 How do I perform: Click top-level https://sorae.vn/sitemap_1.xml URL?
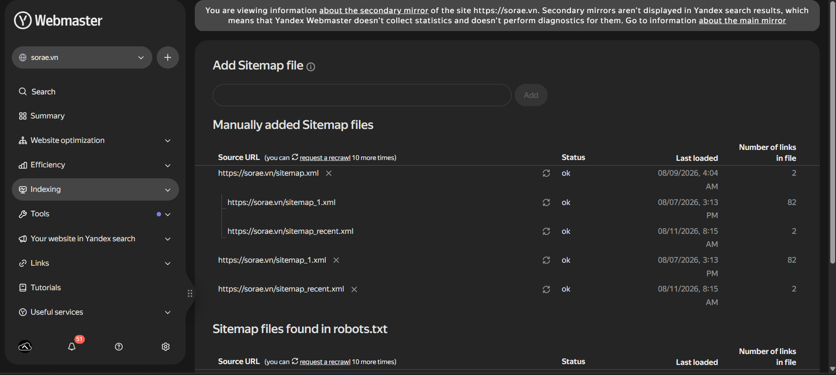point(272,260)
